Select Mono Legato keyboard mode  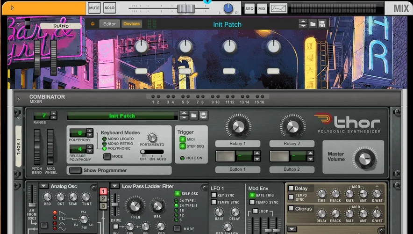pyautogui.click(x=104, y=139)
